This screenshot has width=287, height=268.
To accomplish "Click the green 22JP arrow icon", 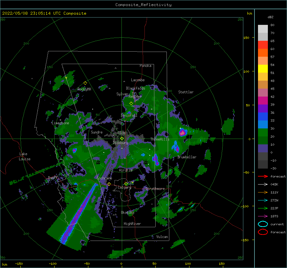I will click(x=263, y=208).
